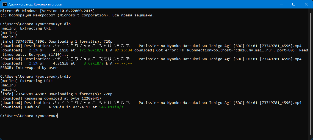Click the ETA '--:--:--' placeholder
Viewport: 313px width, 140px height.
(123, 63)
